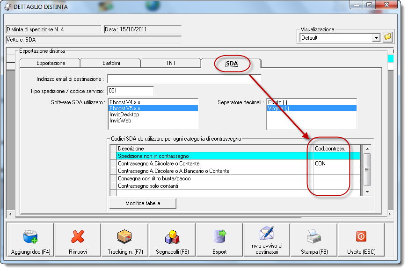Select the SDA tab
The image size is (408, 271).
point(232,63)
